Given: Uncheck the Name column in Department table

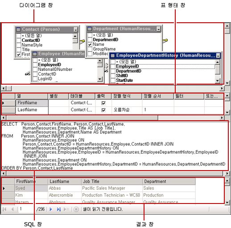Looking at the screenshot, I should [x=90, y=45].
